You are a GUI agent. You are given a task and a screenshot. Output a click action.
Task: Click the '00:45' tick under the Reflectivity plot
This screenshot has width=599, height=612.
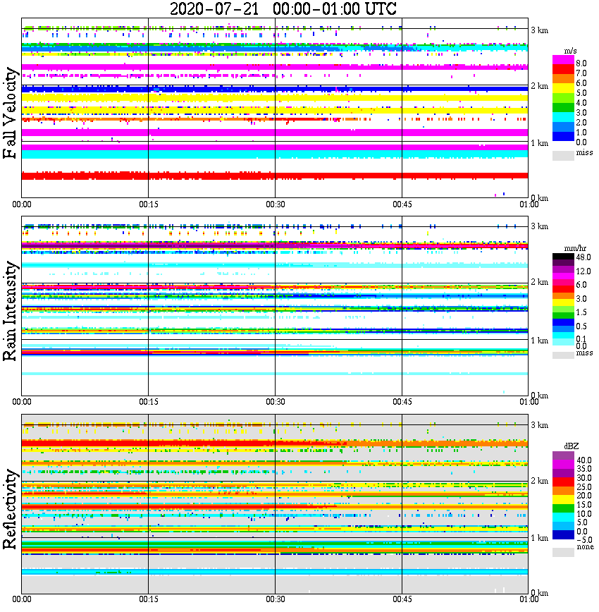coord(402,599)
